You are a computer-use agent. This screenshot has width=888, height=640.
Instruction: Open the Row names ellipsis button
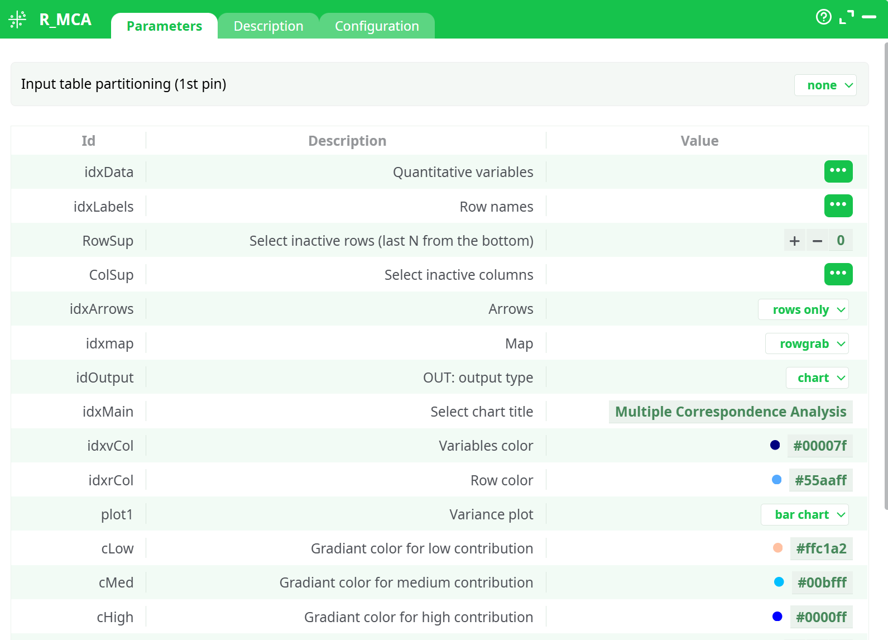838,206
